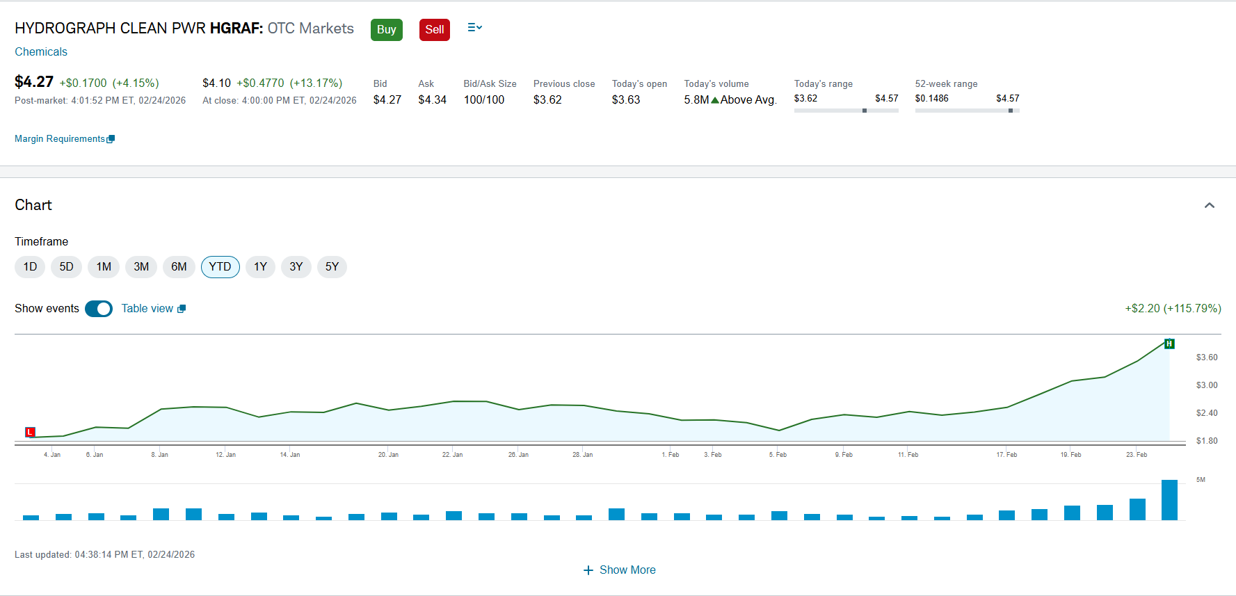Image resolution: width=1236 pixels, height=596 pixels.
Task: Switch chart to 3M timeframe
Action: (141, 267)
